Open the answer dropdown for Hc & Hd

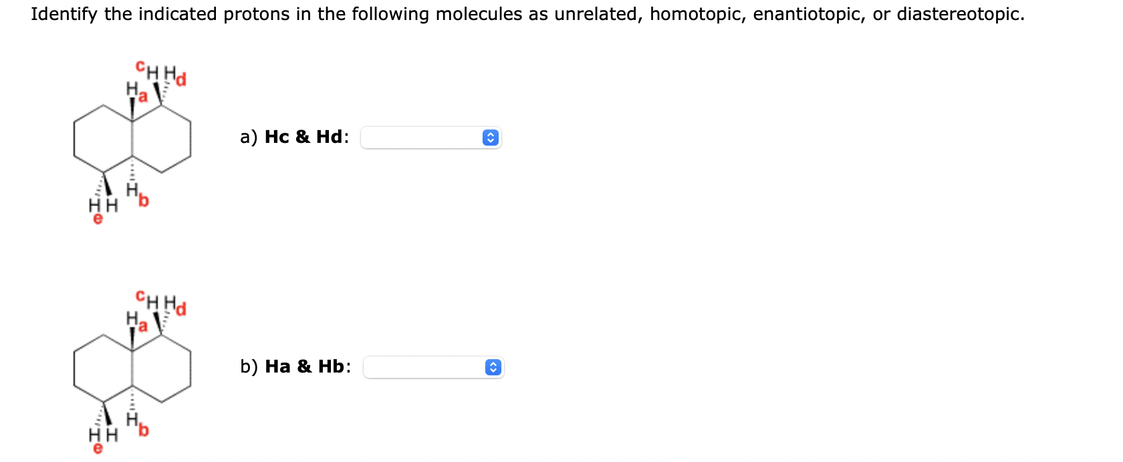tap(431, 138)
